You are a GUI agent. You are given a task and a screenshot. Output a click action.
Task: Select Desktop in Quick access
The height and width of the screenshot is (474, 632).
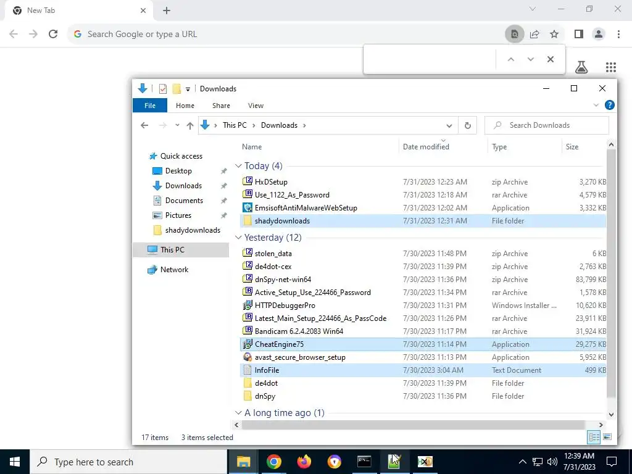[x=178, y=171]
